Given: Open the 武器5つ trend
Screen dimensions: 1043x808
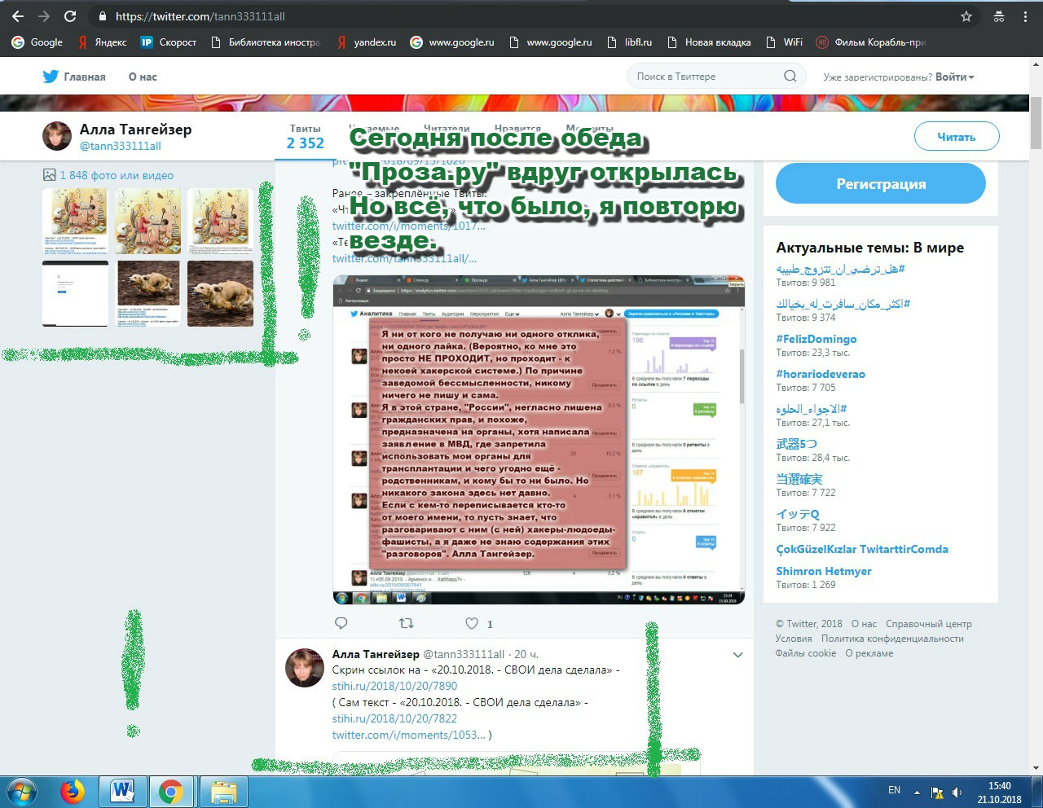Looking at the screenshot, I should (x=796, y=444).
